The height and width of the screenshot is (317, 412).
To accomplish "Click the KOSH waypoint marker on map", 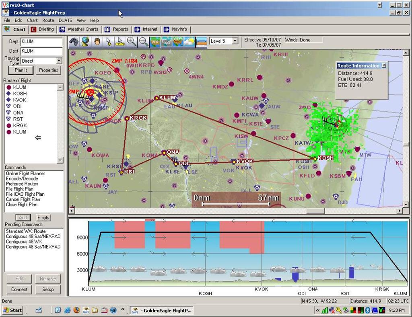I will coord(315,158).
